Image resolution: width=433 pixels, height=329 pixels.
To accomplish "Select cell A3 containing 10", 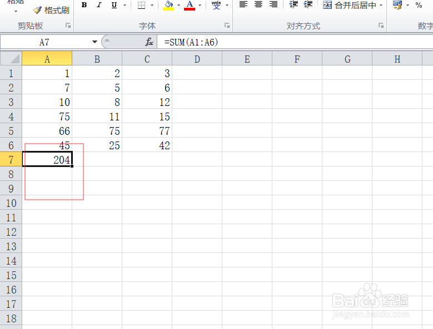I will (x=47, y=102).
